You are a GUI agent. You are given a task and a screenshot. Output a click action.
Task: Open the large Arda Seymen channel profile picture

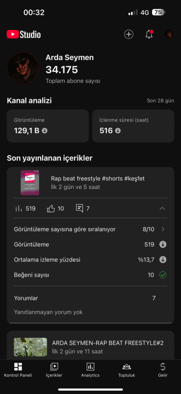point(23,68)
